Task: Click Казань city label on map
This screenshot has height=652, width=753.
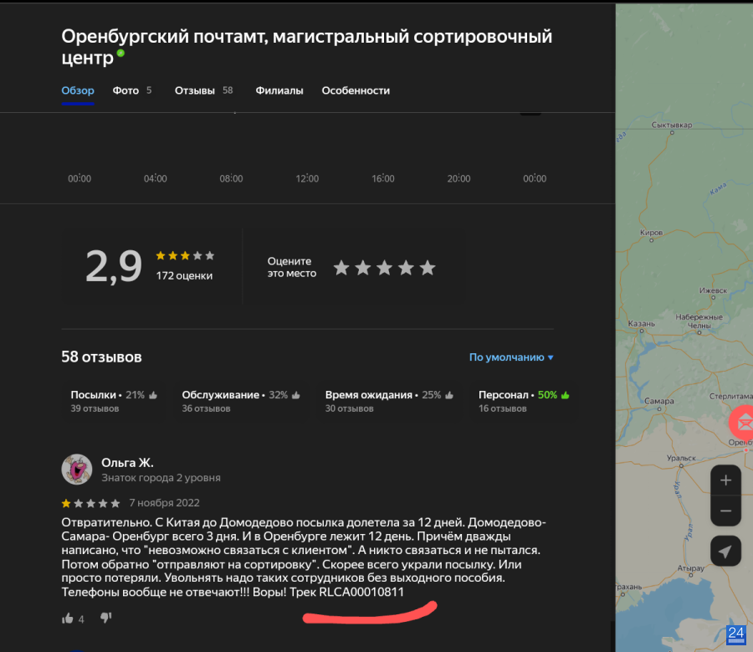Action: pos(641,324)
